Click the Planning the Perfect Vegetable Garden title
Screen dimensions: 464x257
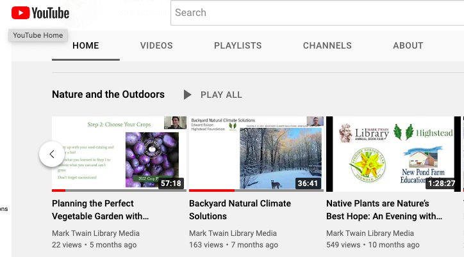point(101,210)
